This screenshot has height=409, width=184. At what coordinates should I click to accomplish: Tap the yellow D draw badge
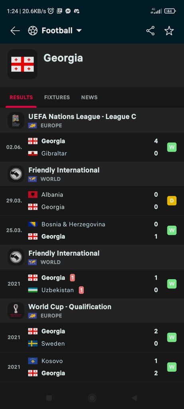[x=172, y=201]
